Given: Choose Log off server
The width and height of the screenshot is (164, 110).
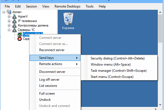Looking at the screenshot, I should coord(55,80).
